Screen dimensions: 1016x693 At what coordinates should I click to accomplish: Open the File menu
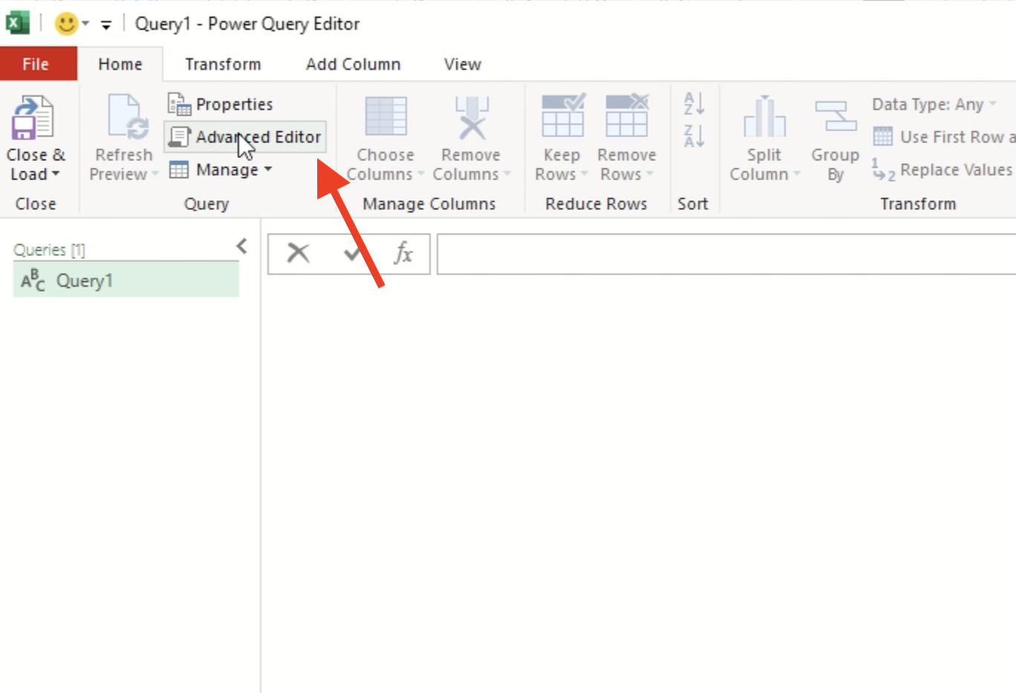pos(37,64)
